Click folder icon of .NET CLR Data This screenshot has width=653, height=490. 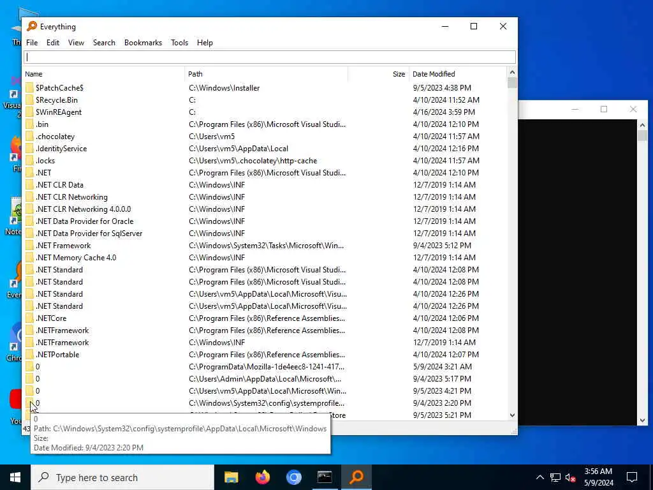(x=29, y=184)
